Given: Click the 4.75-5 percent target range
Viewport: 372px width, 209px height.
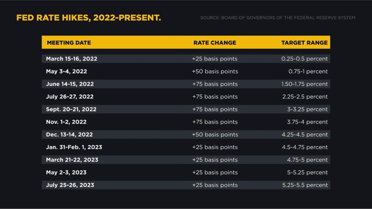Looking at the screenshot, I should [307, 160].
